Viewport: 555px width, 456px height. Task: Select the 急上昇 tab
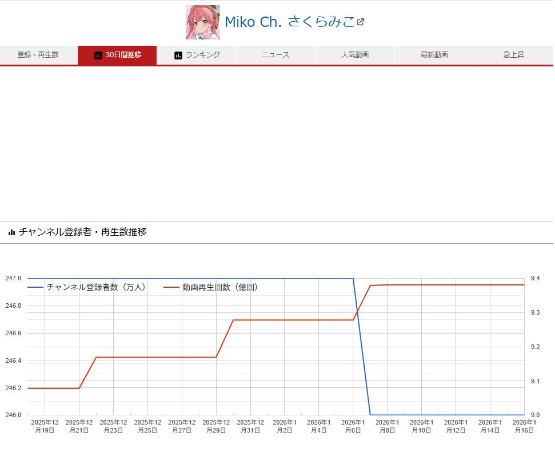click(x=513, y=55)
